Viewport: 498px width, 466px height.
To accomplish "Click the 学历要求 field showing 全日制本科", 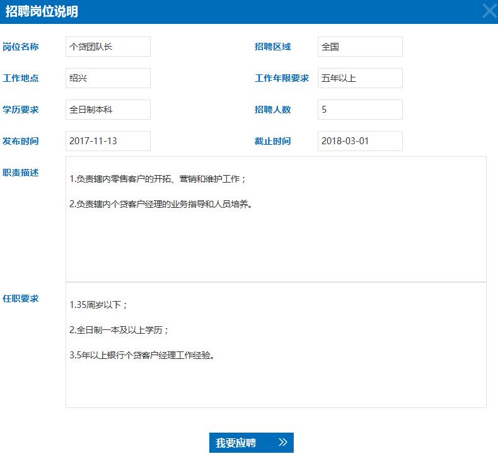I will [108, 110].
